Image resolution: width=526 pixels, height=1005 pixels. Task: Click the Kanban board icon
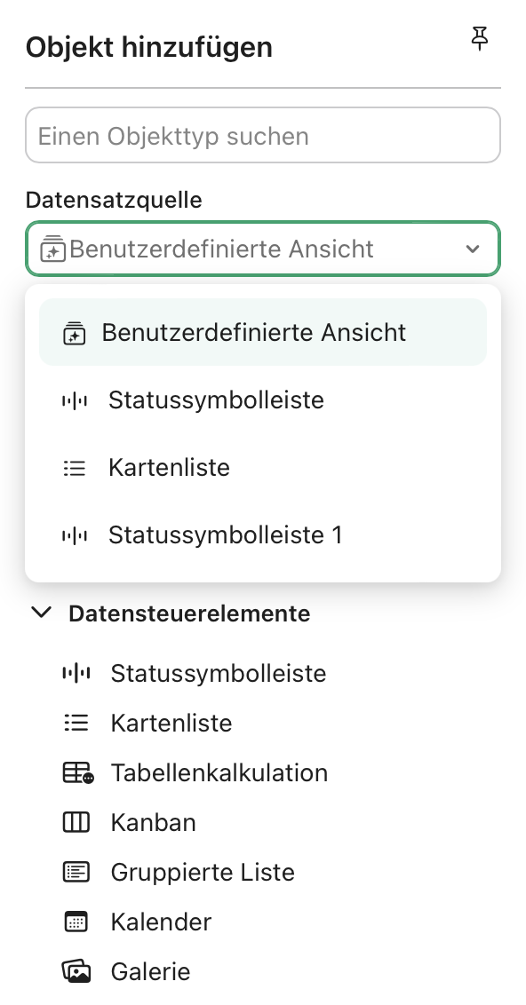(x=76, y=822)
